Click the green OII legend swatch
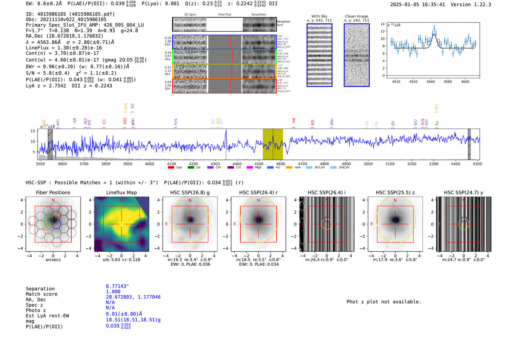Viewport: 517px width, 352px height. (191, 167)
